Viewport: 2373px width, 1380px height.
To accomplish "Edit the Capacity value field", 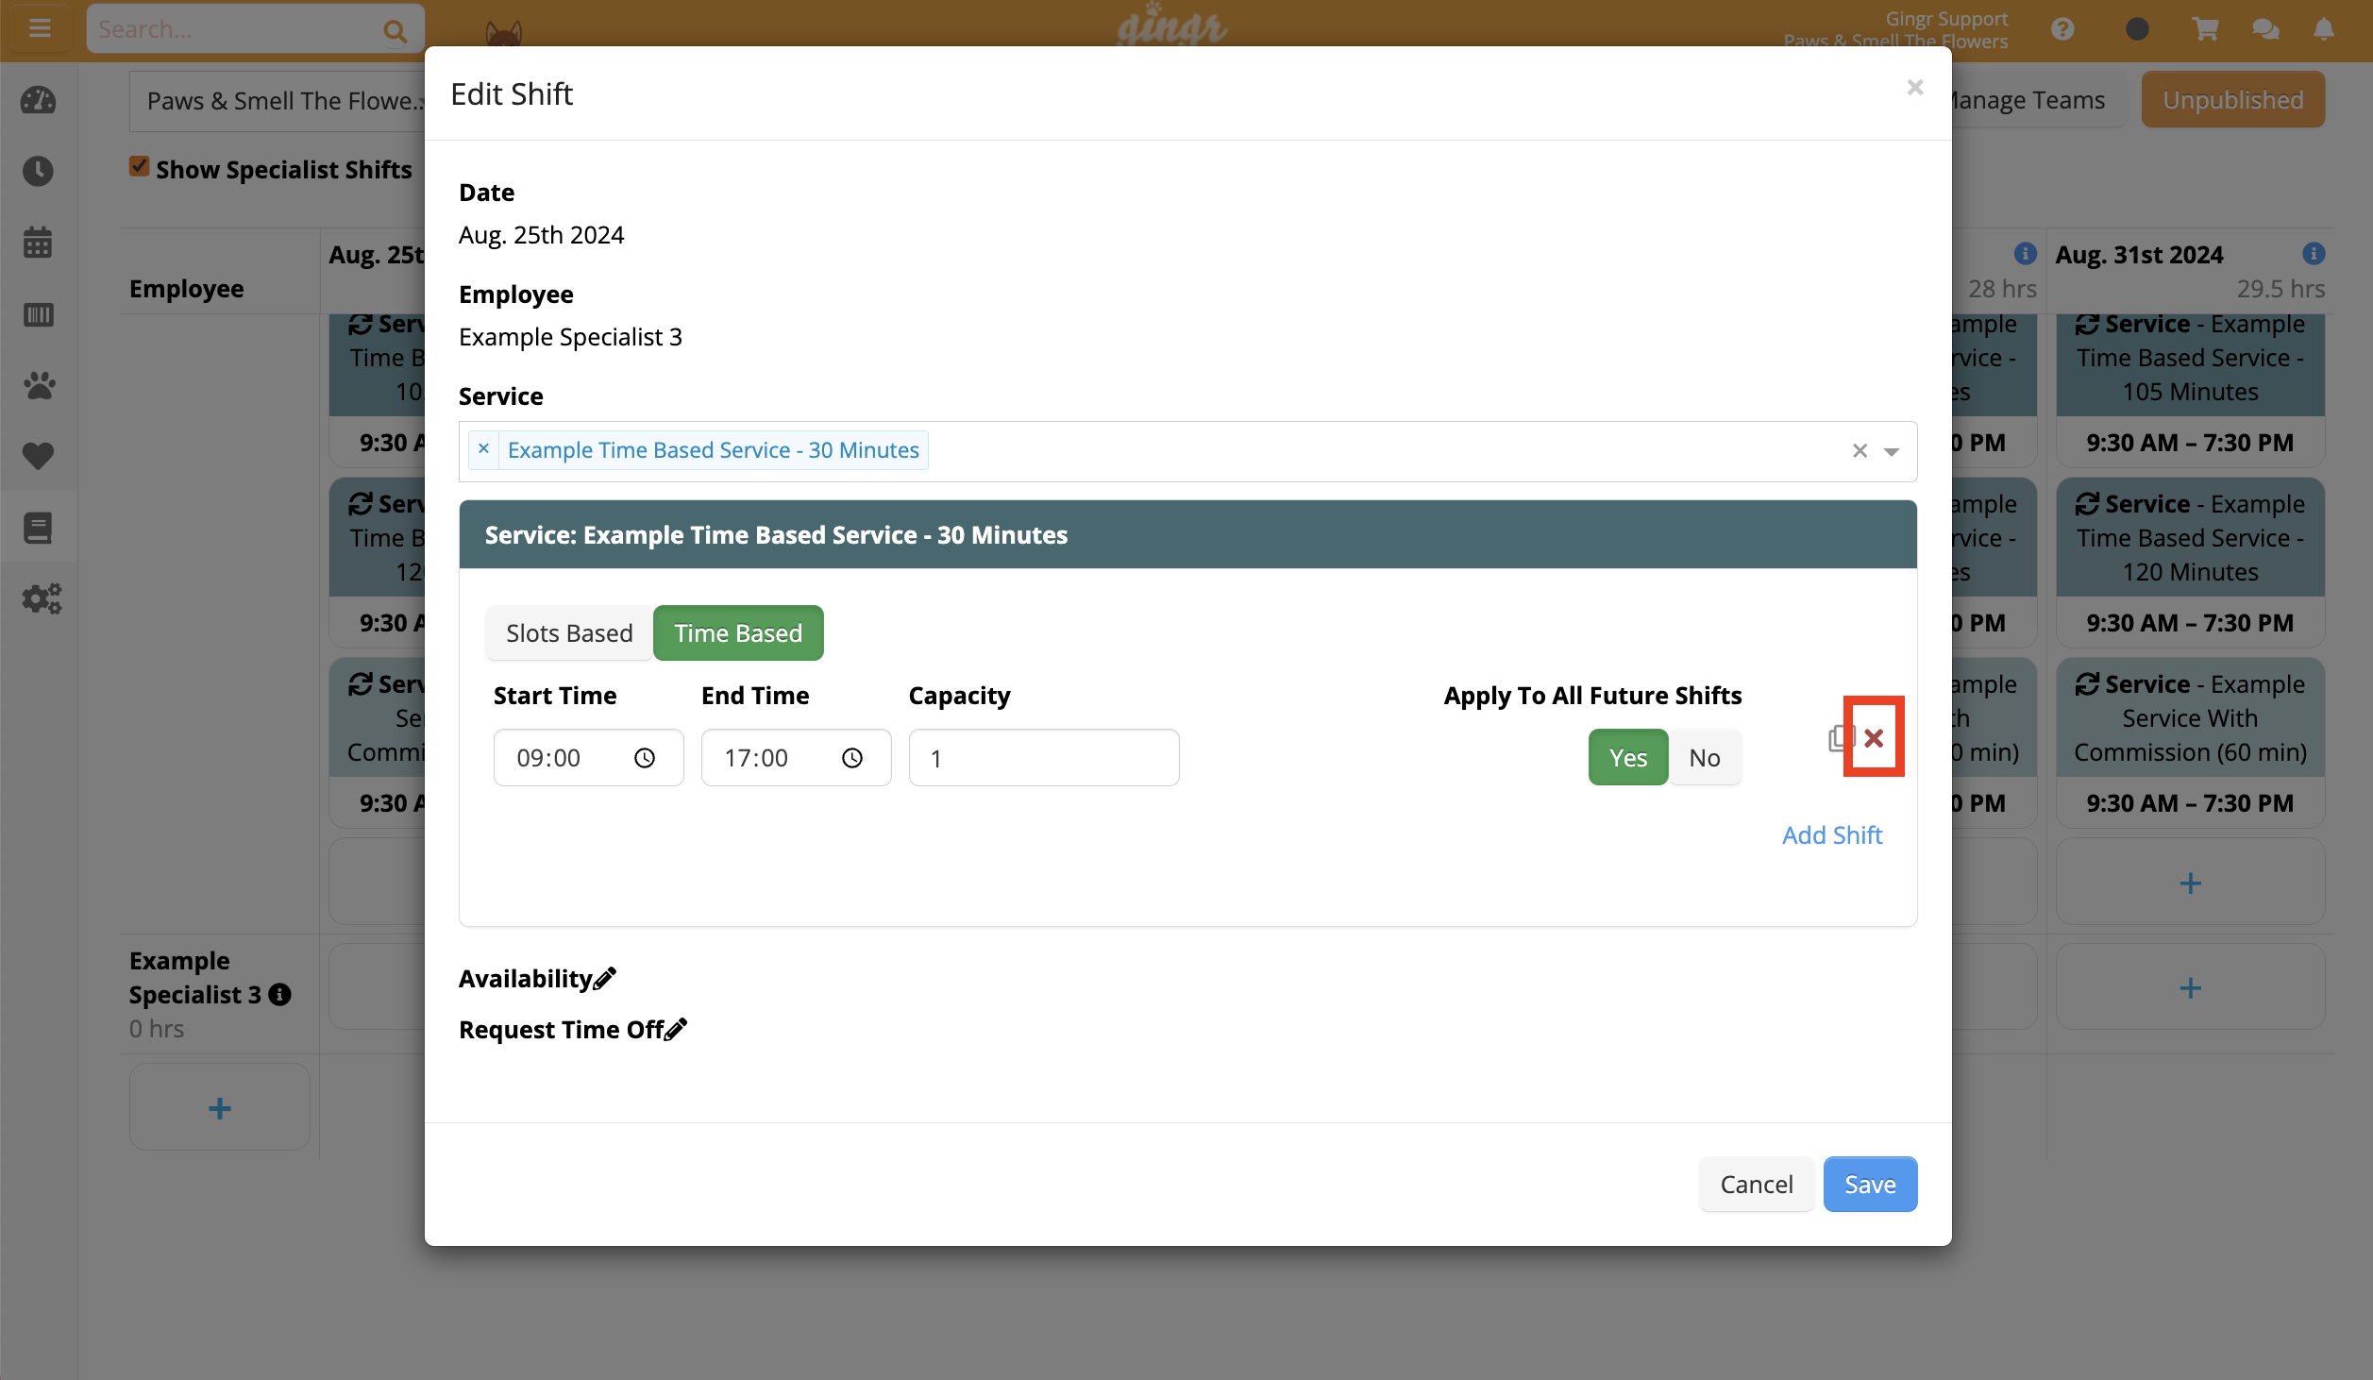I will [1043, 757].
